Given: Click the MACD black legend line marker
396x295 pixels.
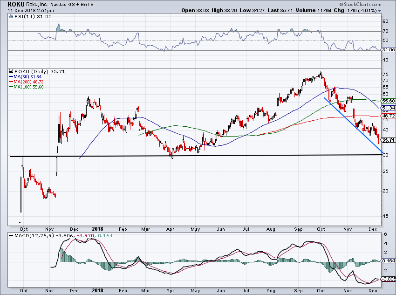Looking at the screenshot, I should [x=11, y=236].
